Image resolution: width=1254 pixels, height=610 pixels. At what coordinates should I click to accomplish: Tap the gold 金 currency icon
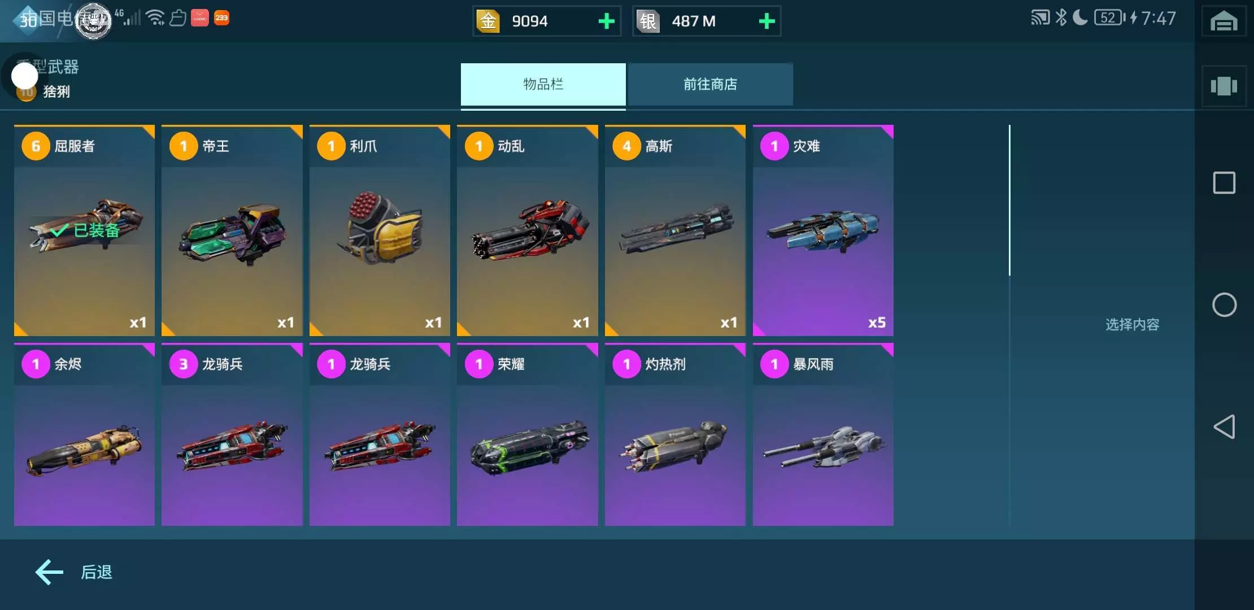[x=488, y=21]
